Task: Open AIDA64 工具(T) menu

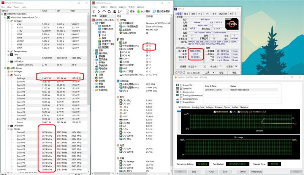Action: point(131,7)
